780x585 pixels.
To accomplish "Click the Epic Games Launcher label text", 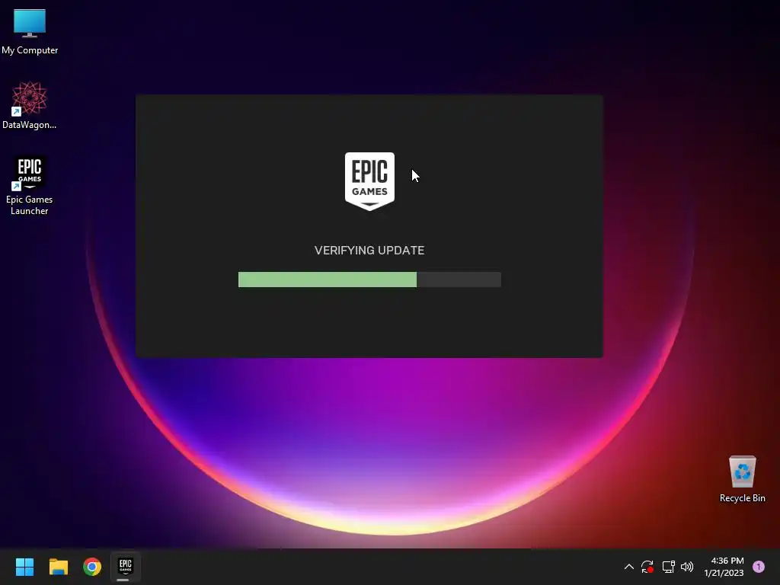I will click(30, 205).
